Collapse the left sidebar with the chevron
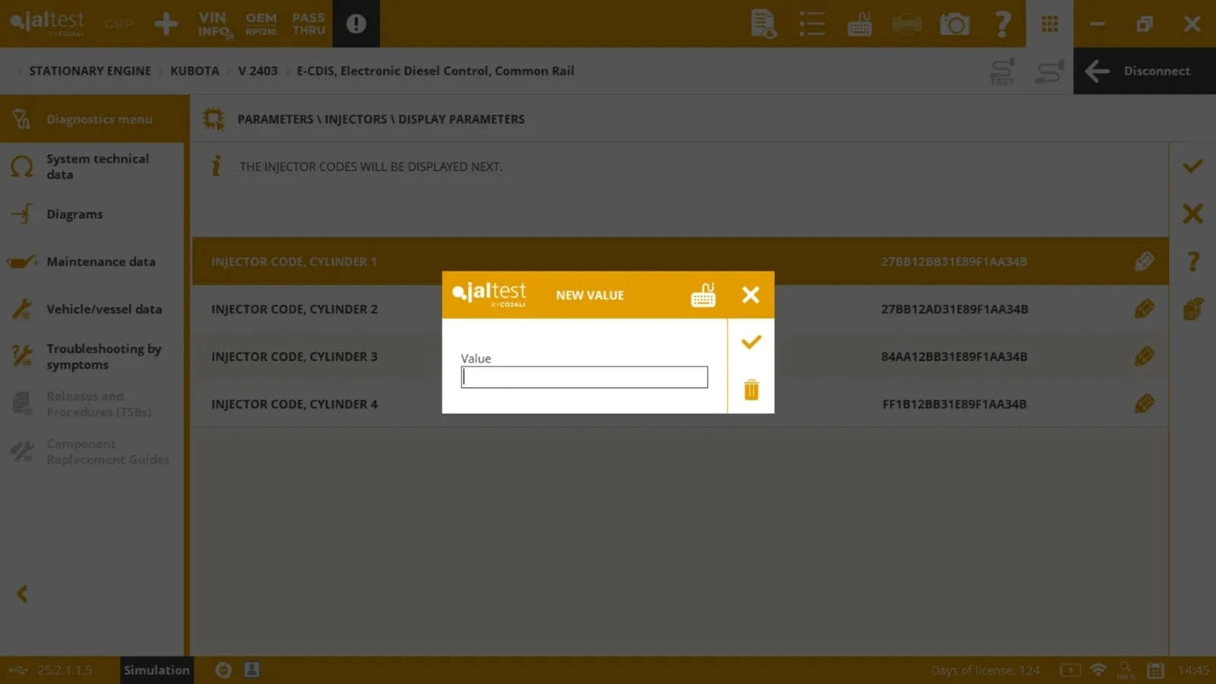1216x684 pixels. (22, 594)
